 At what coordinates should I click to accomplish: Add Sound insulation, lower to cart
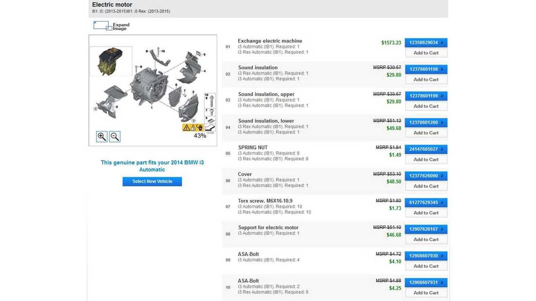point(426,133)
